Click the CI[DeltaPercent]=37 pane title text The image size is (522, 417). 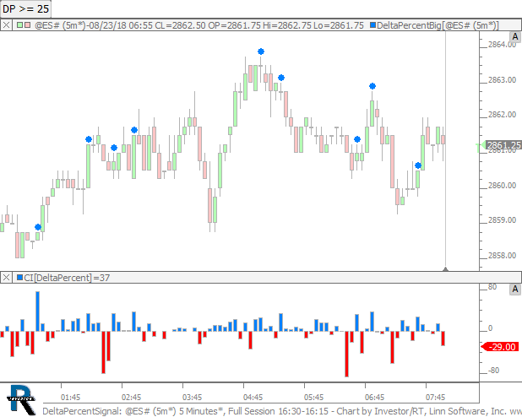tap(67, 278)
